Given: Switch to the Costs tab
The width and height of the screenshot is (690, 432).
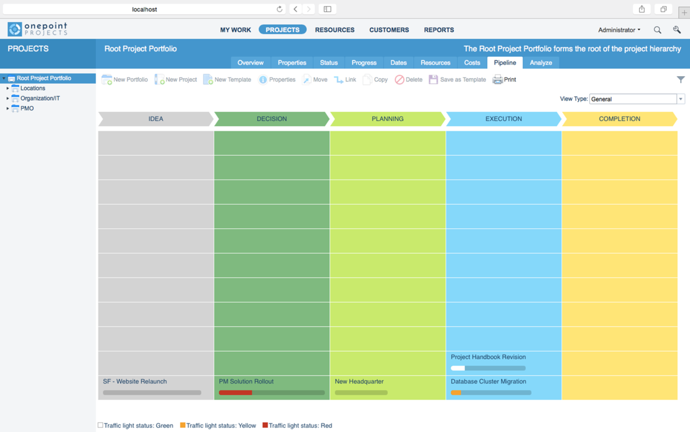Looking at the screenshot, I should coord(472,63).
